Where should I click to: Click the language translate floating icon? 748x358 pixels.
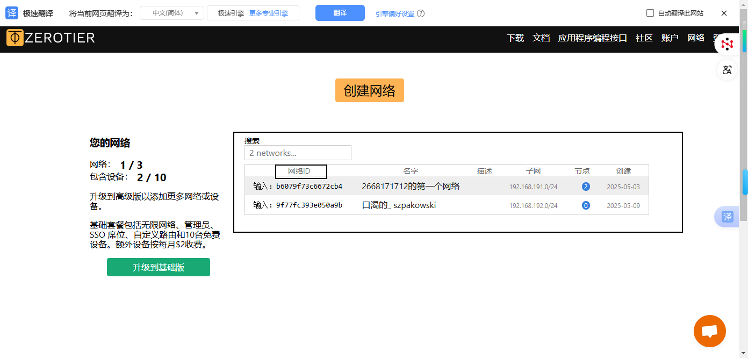727,70
